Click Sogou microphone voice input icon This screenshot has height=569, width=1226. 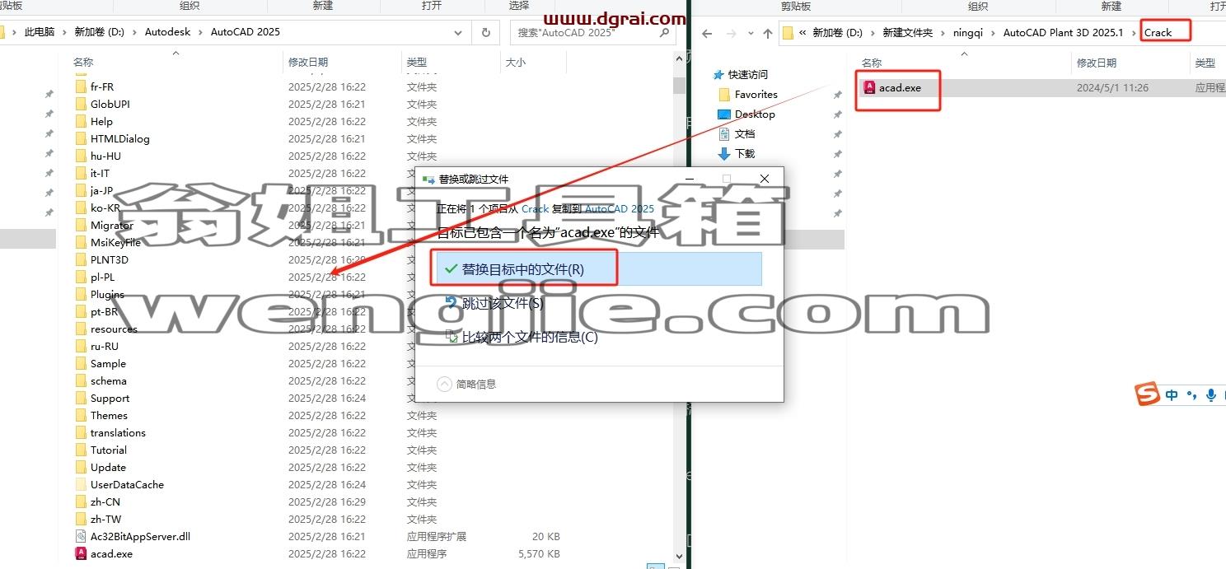tap(1210, 395)
